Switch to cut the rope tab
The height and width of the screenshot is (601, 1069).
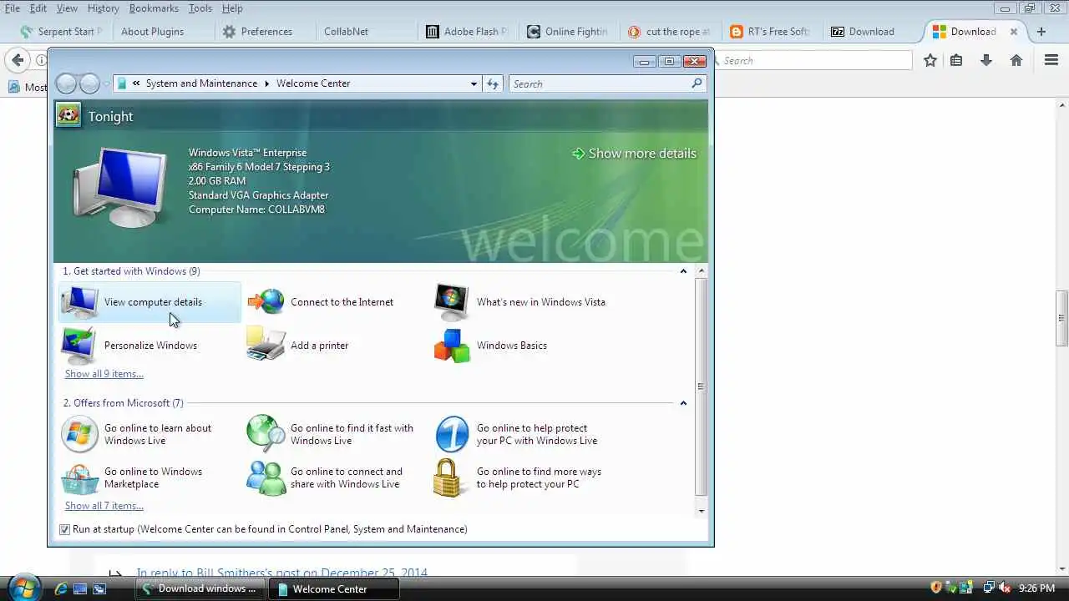(670, 32)
